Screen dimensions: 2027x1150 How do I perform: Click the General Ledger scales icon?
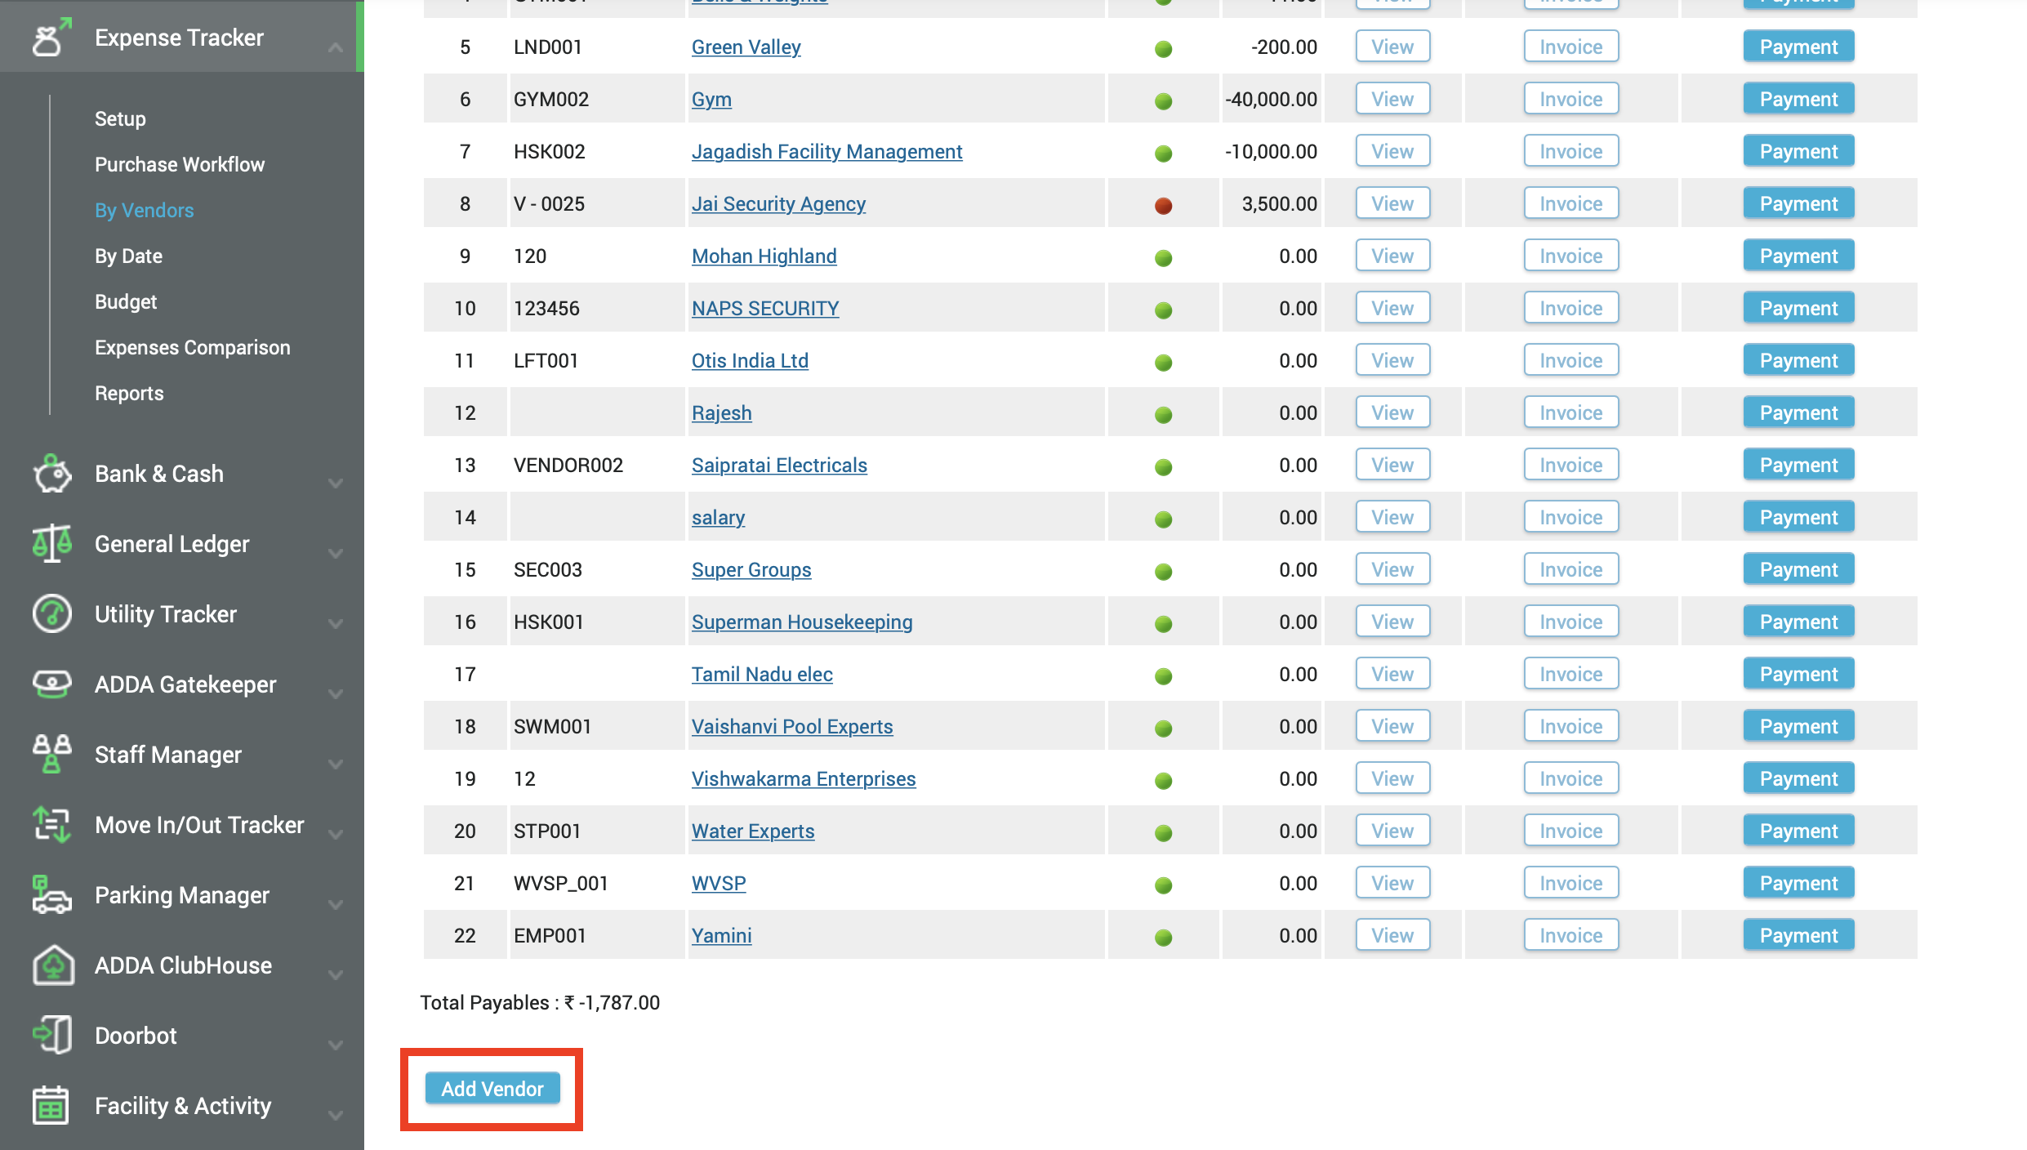tap(51, 544)
